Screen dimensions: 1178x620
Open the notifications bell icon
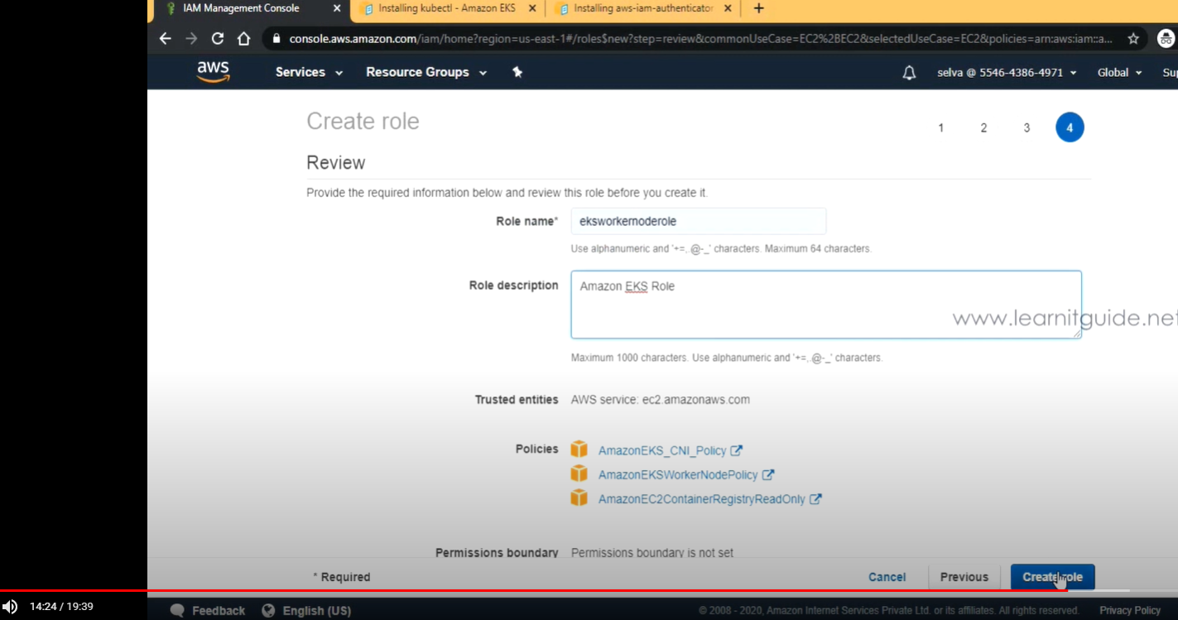[909, 73]
